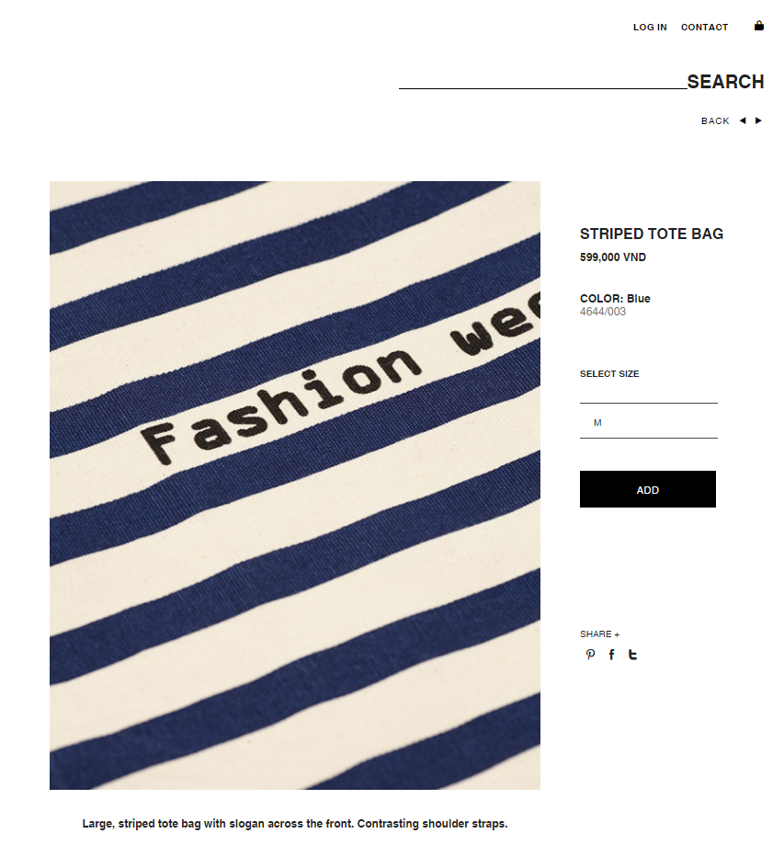Click the COLOR: Blue label
This screenshot has width=784, height=845.
click(x=615, y=299)
